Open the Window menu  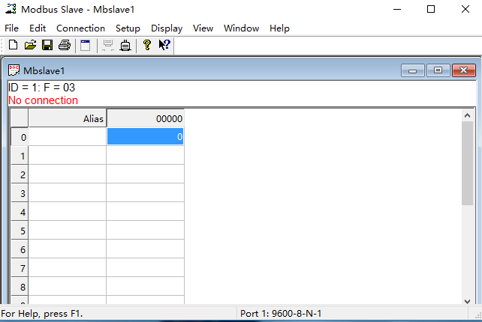[241, 28]
